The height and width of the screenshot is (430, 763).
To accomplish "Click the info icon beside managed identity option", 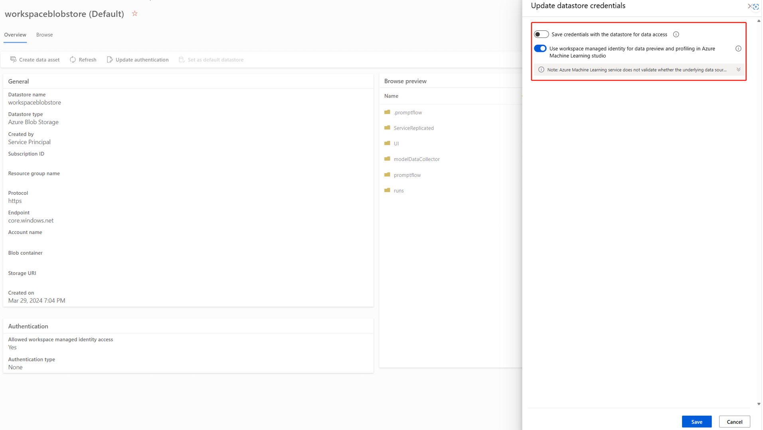I will click(738, 48).
